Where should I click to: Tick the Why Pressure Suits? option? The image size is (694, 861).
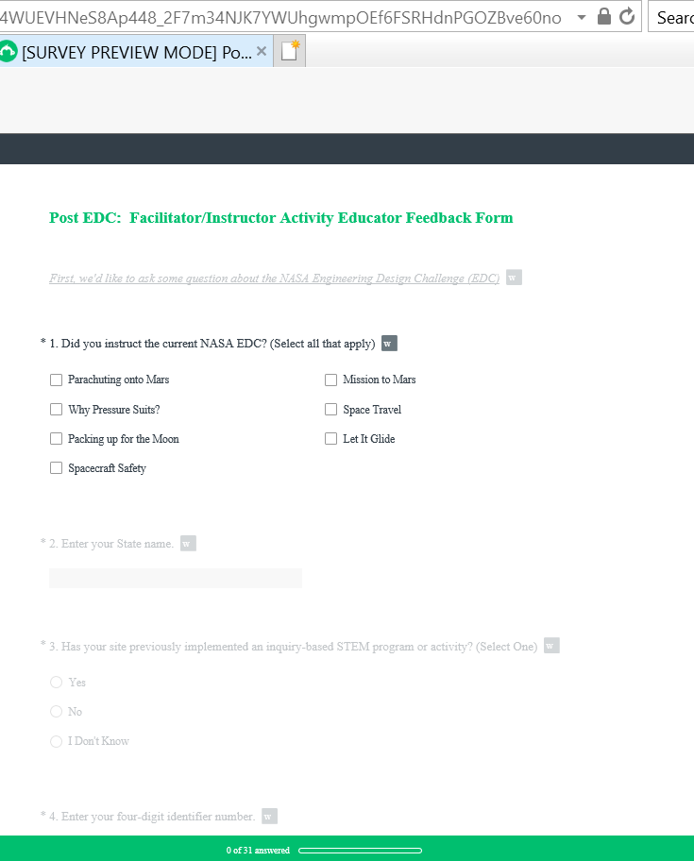[56, 410]
